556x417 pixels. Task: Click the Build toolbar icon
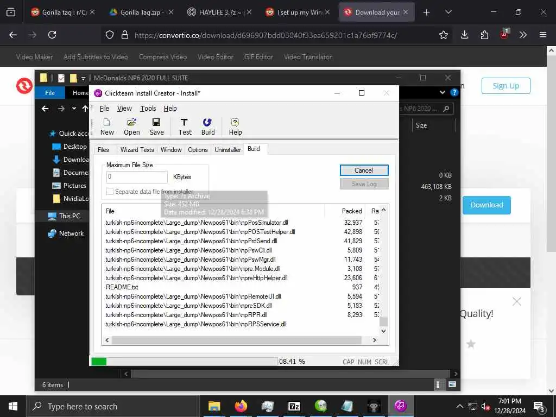point(208,127)
